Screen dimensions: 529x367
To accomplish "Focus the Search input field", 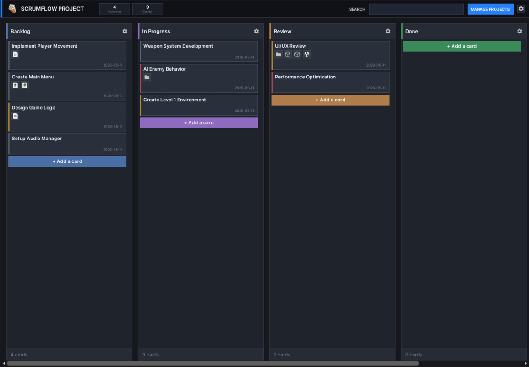I will pos(416,9).
